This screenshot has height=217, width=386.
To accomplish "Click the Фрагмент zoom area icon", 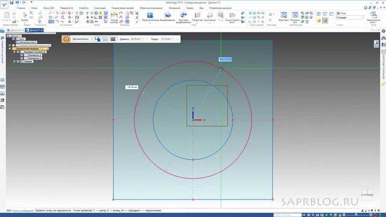I will (x=283, y=15).
